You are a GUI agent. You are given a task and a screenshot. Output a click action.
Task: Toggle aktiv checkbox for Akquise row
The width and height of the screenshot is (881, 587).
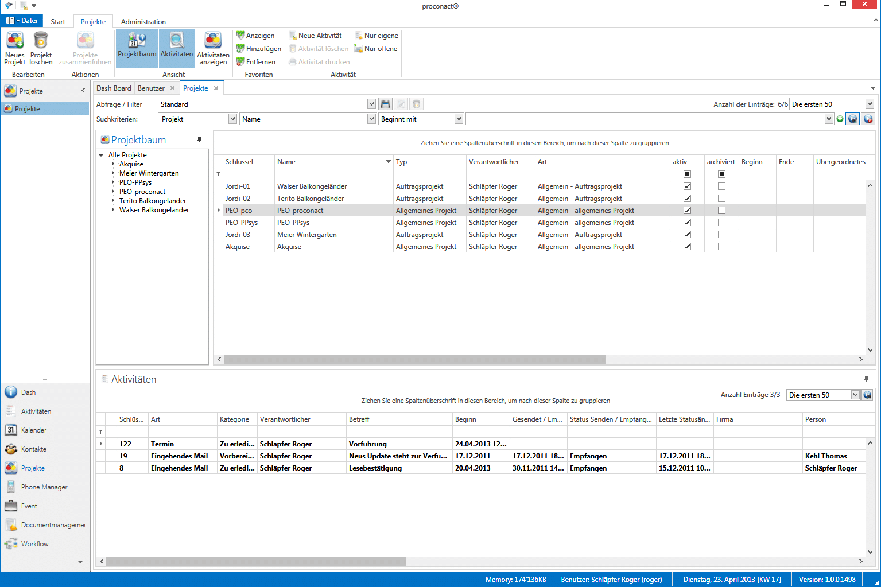point(687,247)
